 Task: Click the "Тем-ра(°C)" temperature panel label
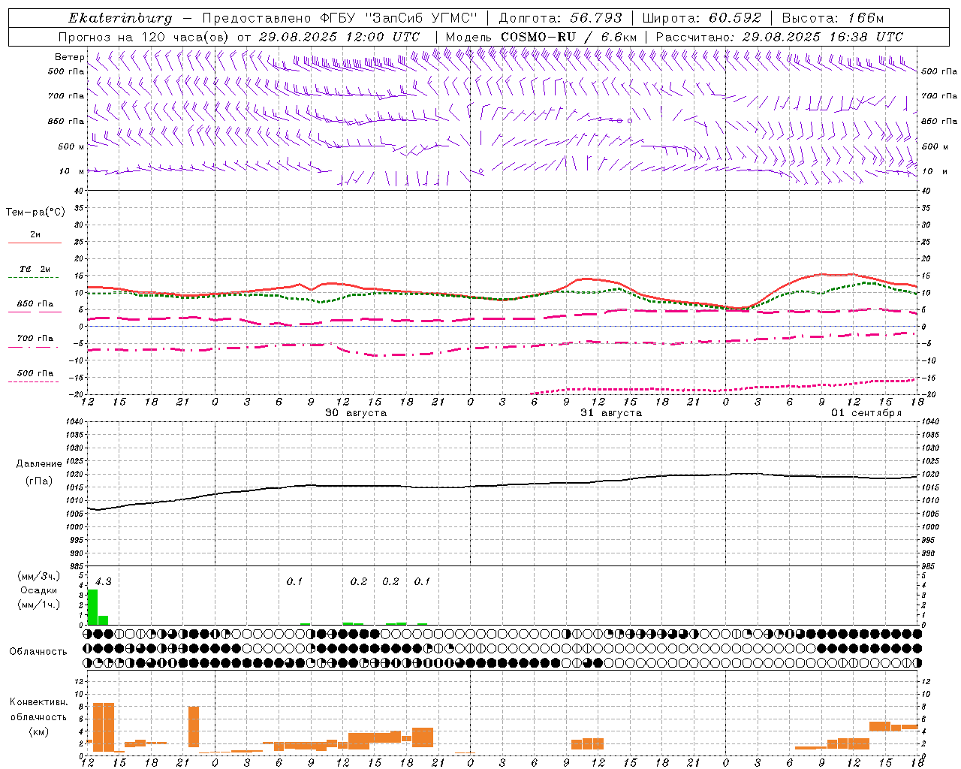[x=35, y=213]
